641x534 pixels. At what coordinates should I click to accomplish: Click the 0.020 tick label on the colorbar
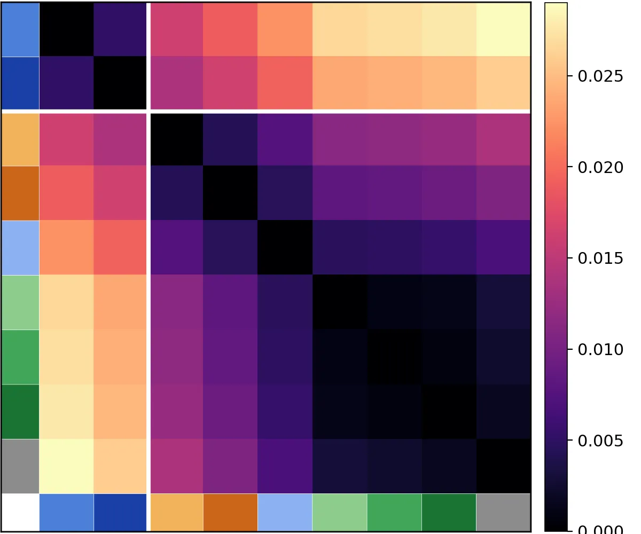[x=601, y=168]
